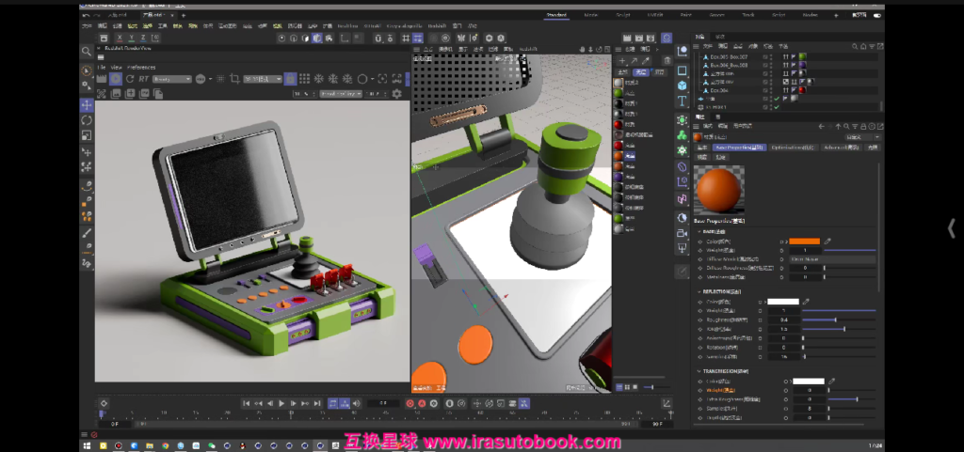
Task: Add a Cube primitive object
Action: tap(682, 86)
